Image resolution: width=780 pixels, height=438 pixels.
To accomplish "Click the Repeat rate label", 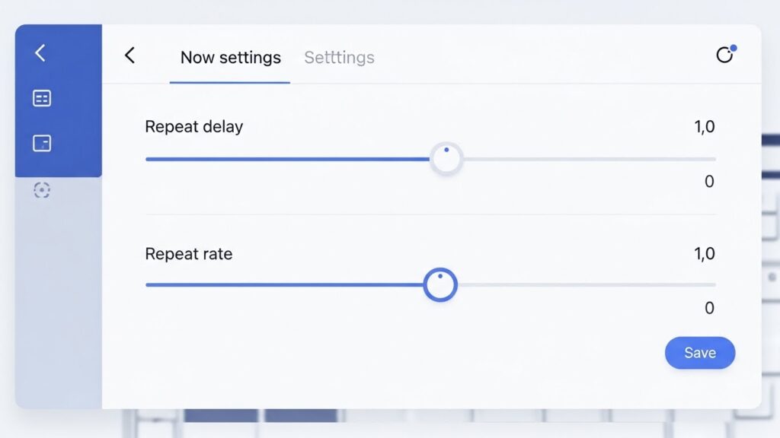I will point(188,254).
